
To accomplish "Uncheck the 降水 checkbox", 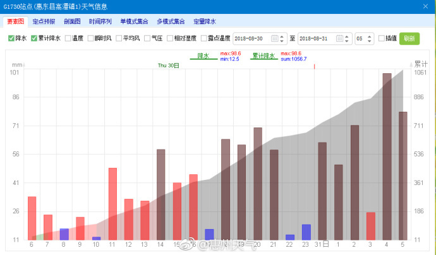I will 11,39.
